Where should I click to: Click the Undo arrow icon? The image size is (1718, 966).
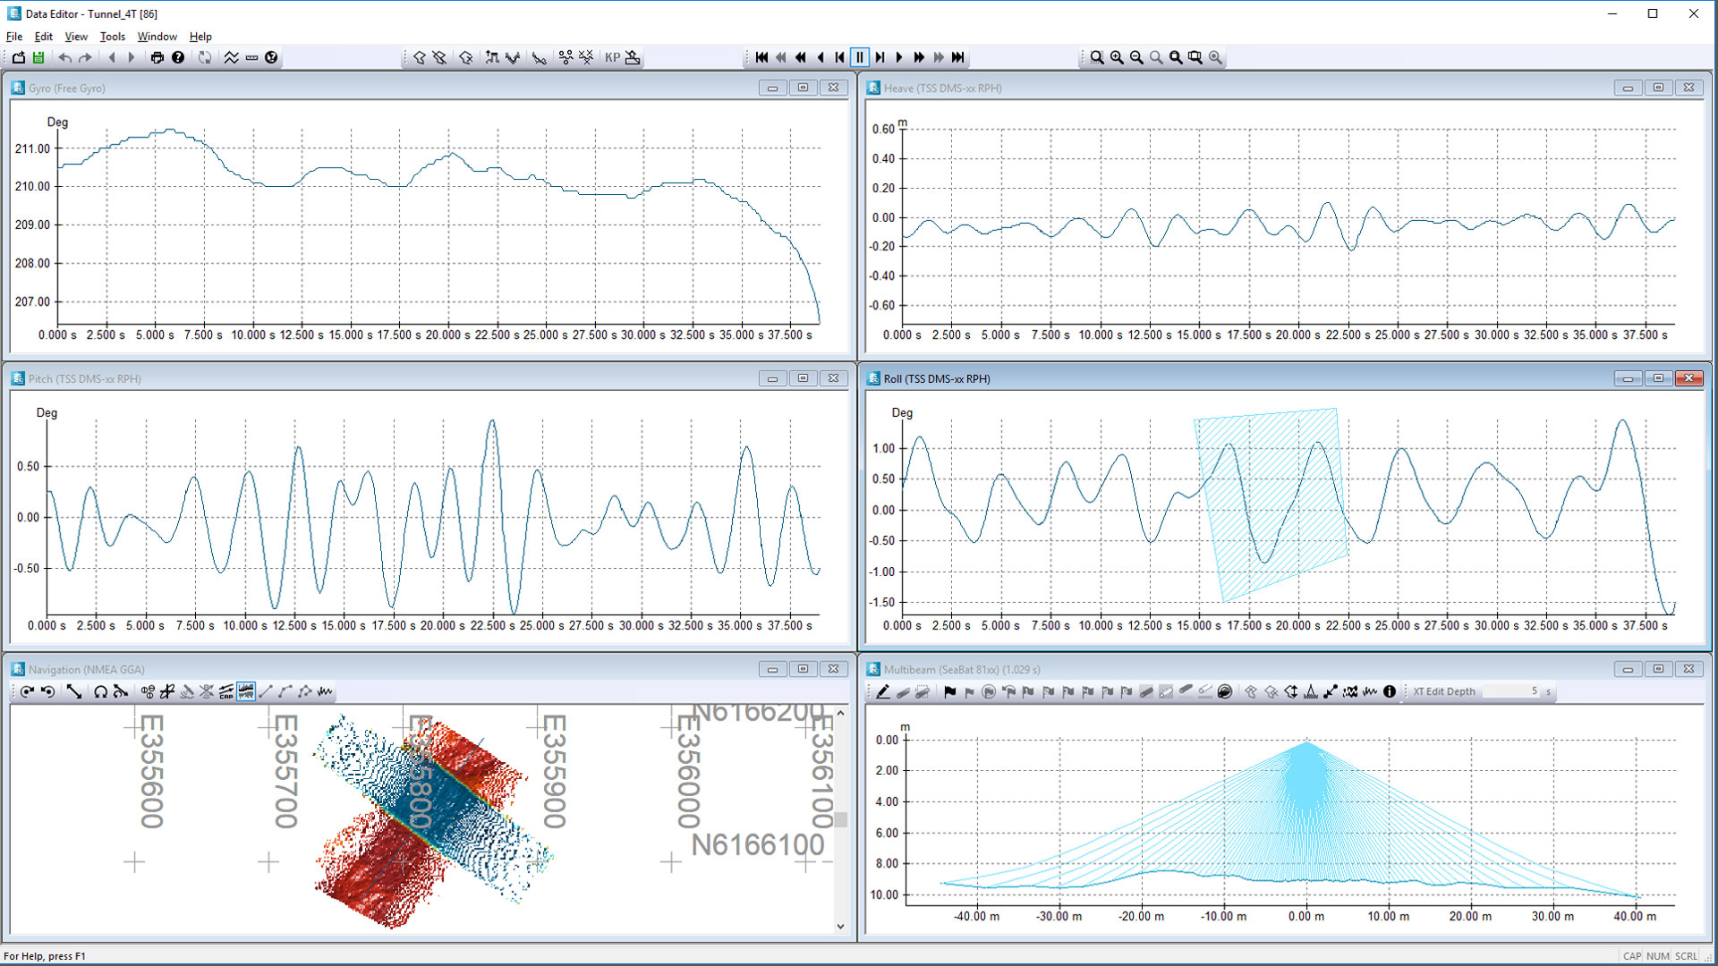(65, 57)
